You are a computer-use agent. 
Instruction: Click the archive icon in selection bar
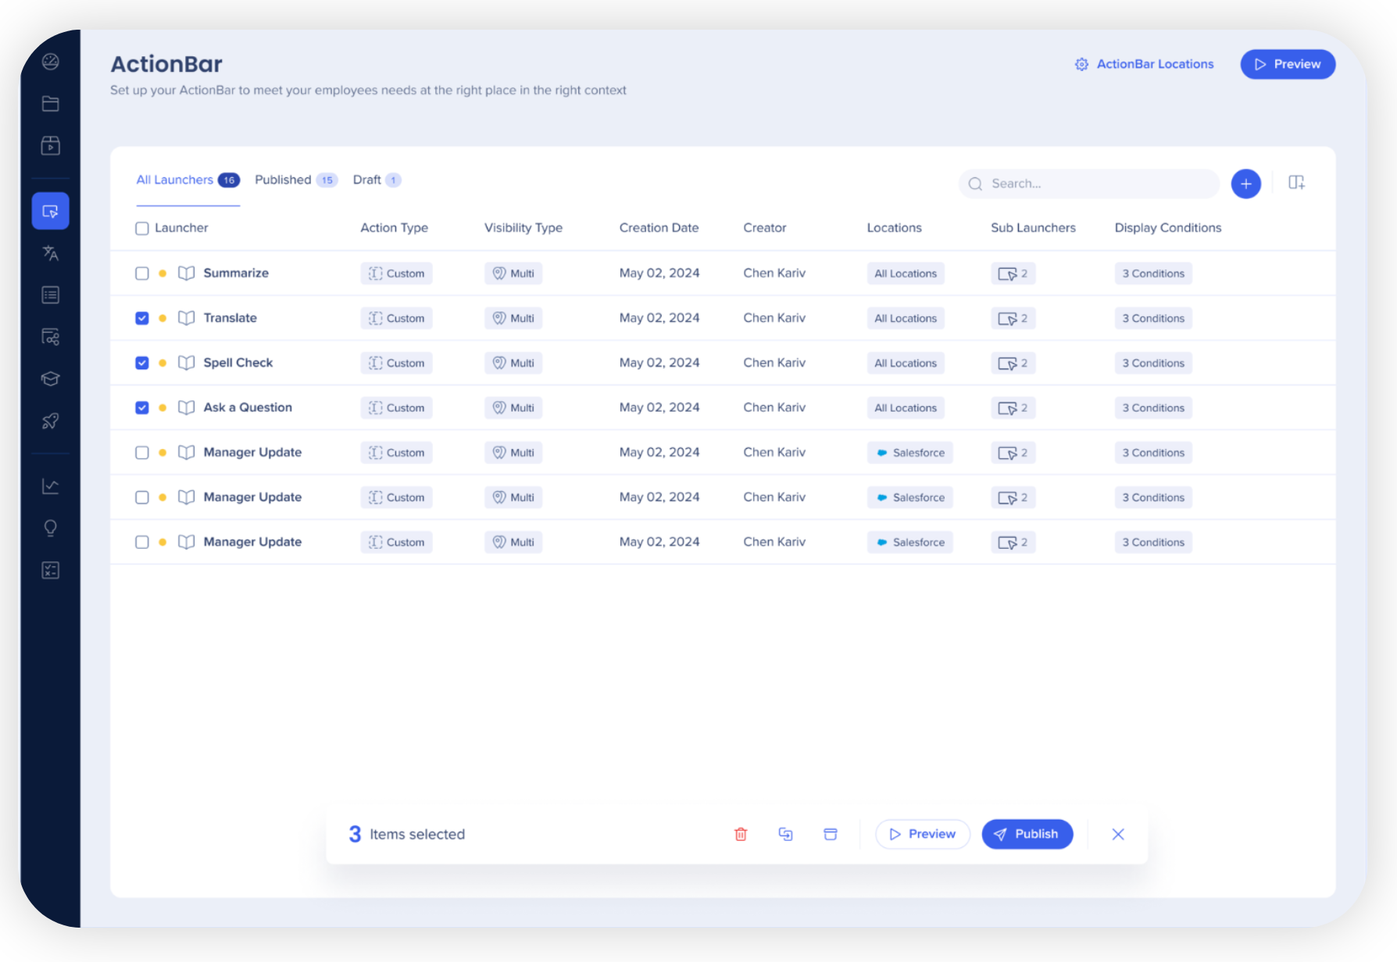pyautogui.click(x=831, y=834)
